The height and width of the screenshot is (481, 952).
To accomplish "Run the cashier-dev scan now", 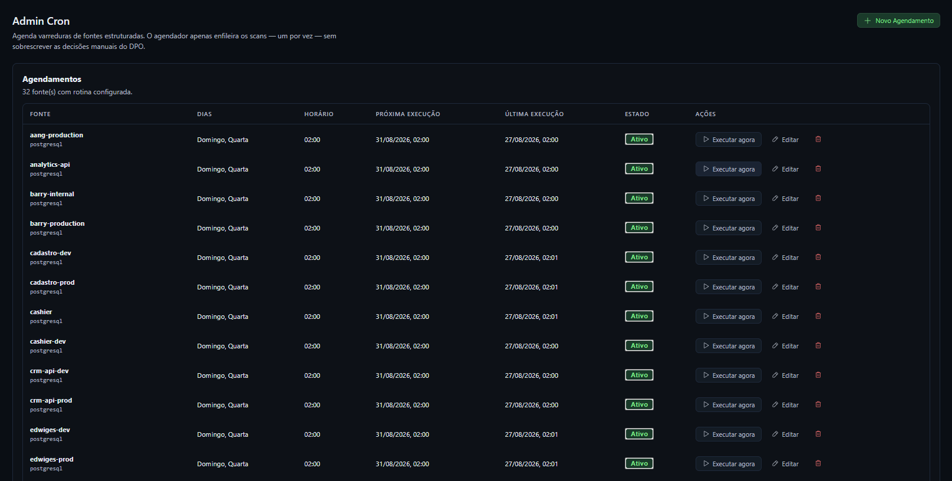I will [x=729, y=346].
